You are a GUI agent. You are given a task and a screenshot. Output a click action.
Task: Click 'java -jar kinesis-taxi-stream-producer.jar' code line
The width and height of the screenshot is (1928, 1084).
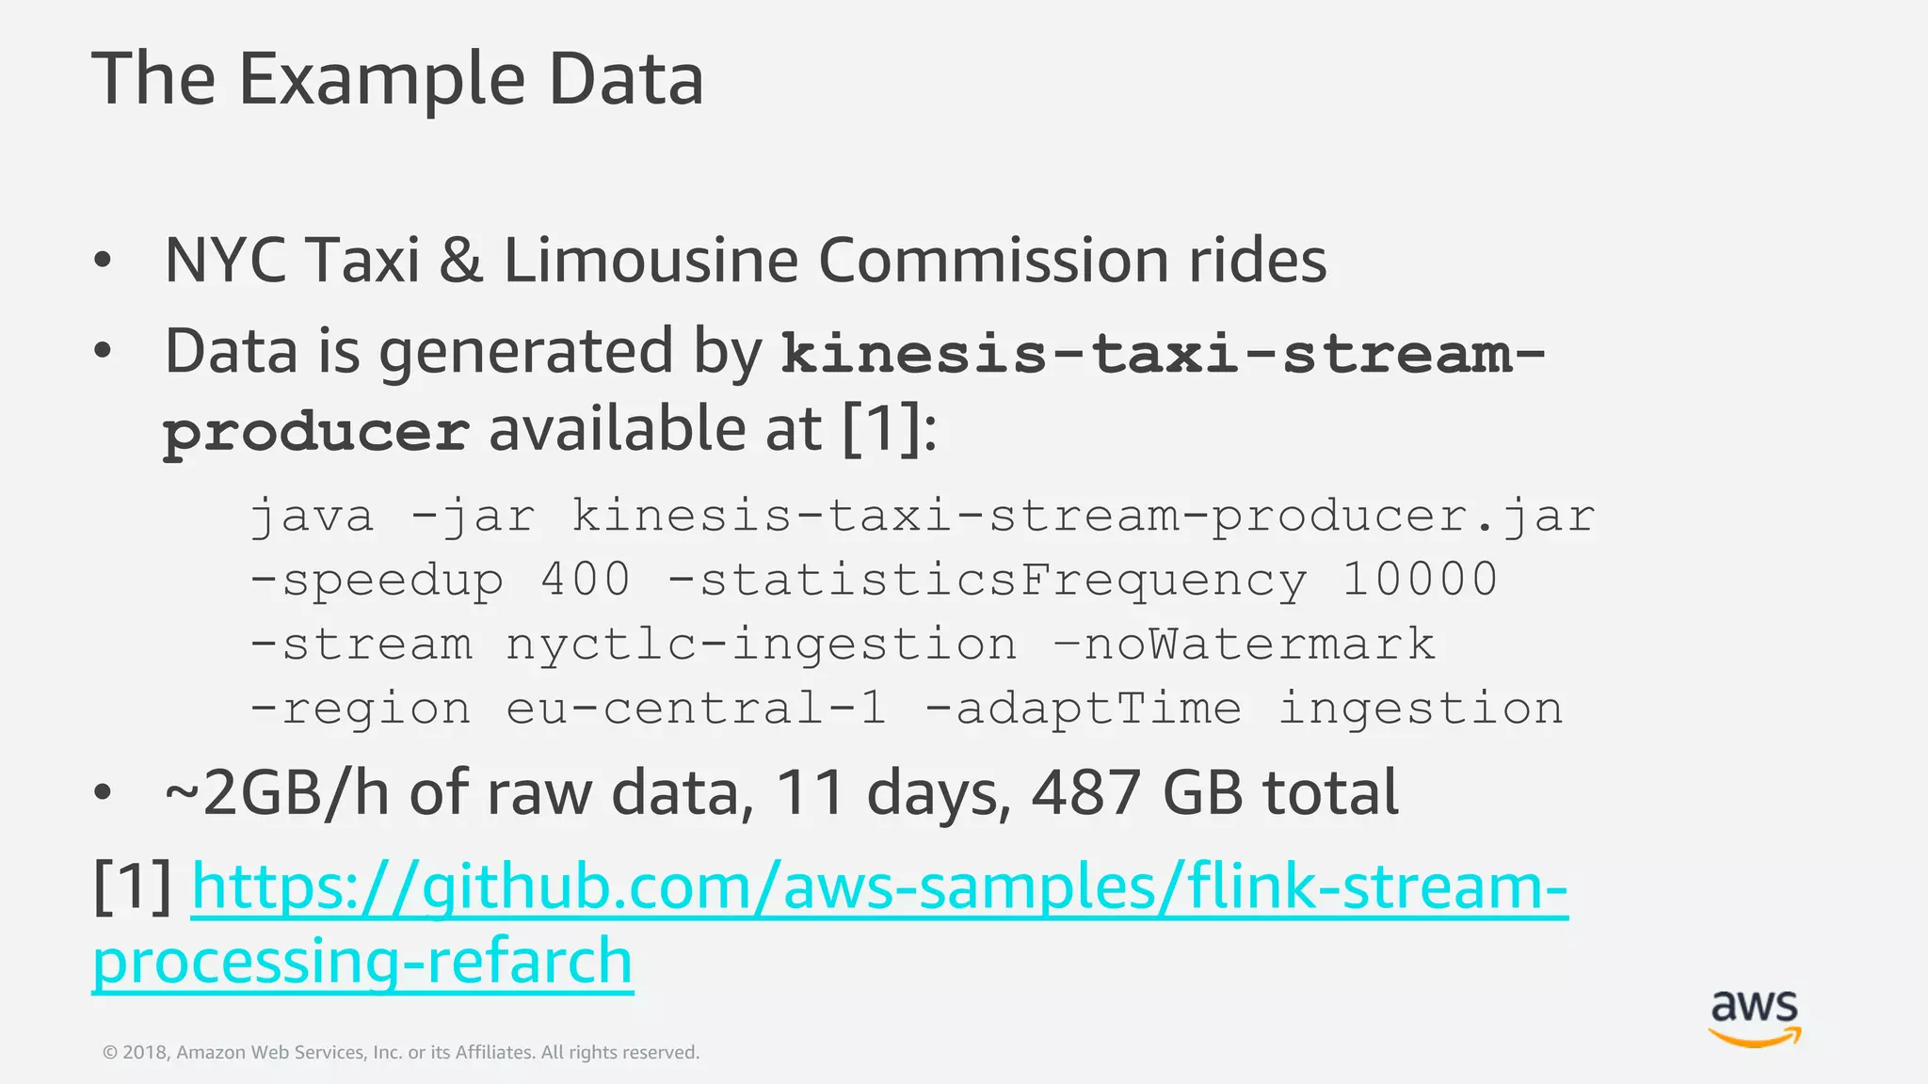pos(923,516)
